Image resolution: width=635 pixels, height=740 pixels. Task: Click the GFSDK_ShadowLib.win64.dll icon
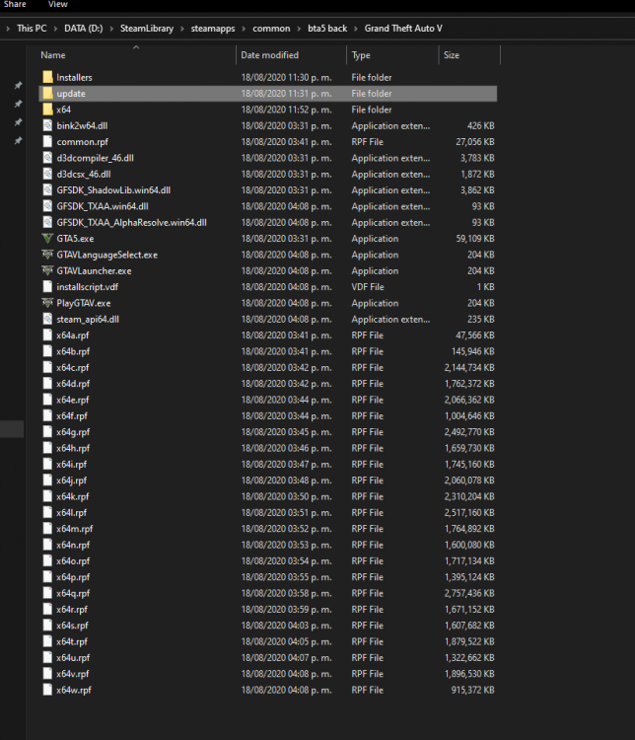coord(47,189)
